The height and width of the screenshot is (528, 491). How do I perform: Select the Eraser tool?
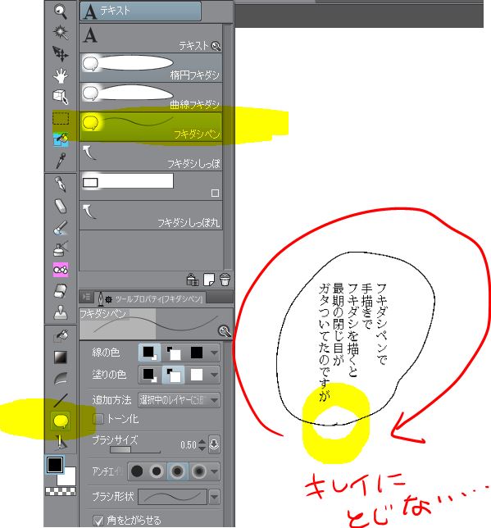point(61,291)
